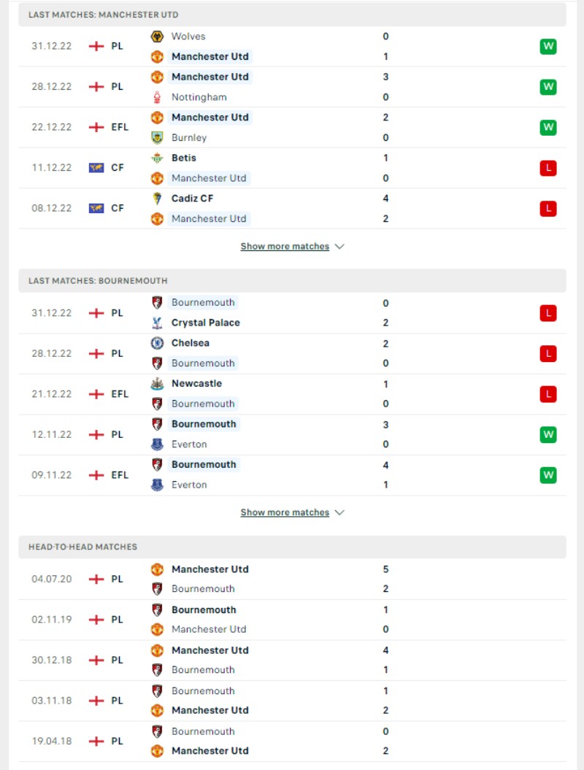Open the Head-to-Head Matches header
The width and height of the screenshot is (584, 770).
[292, 547]
